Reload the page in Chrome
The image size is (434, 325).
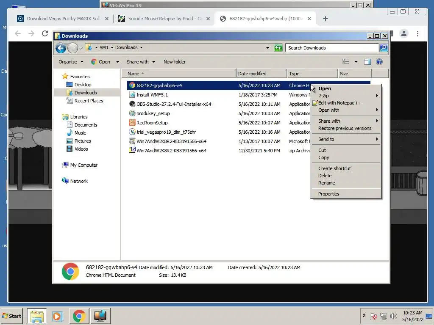tap(45, 33)
